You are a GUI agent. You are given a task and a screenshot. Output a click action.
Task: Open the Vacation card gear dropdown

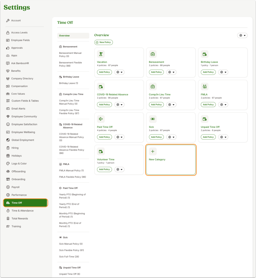coord(119,72)
